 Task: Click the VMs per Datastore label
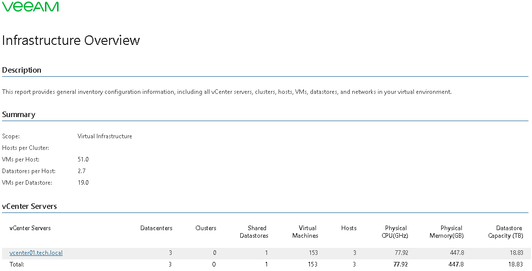[x=27, y=183]
